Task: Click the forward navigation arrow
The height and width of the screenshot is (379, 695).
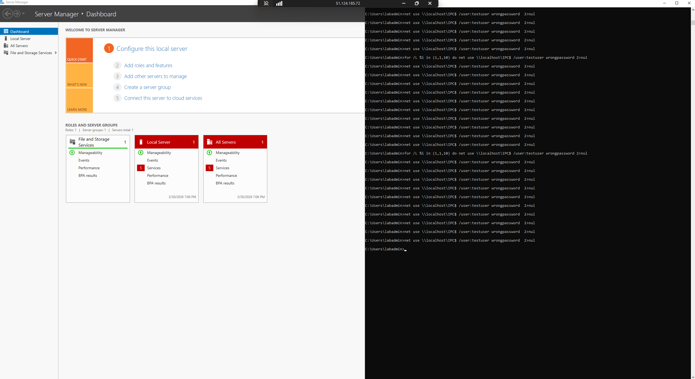Action: pyautogui.click(x=17, y=14)
